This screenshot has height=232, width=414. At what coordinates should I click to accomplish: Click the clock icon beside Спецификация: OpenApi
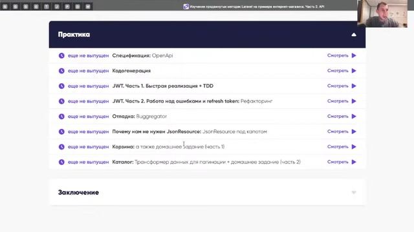[61, 55]
